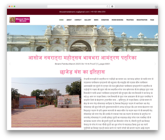The width and height of the screenshot is (165, 140).
Task: Open the Birami Patrika March 2025 link
Action: click(82, 64)
